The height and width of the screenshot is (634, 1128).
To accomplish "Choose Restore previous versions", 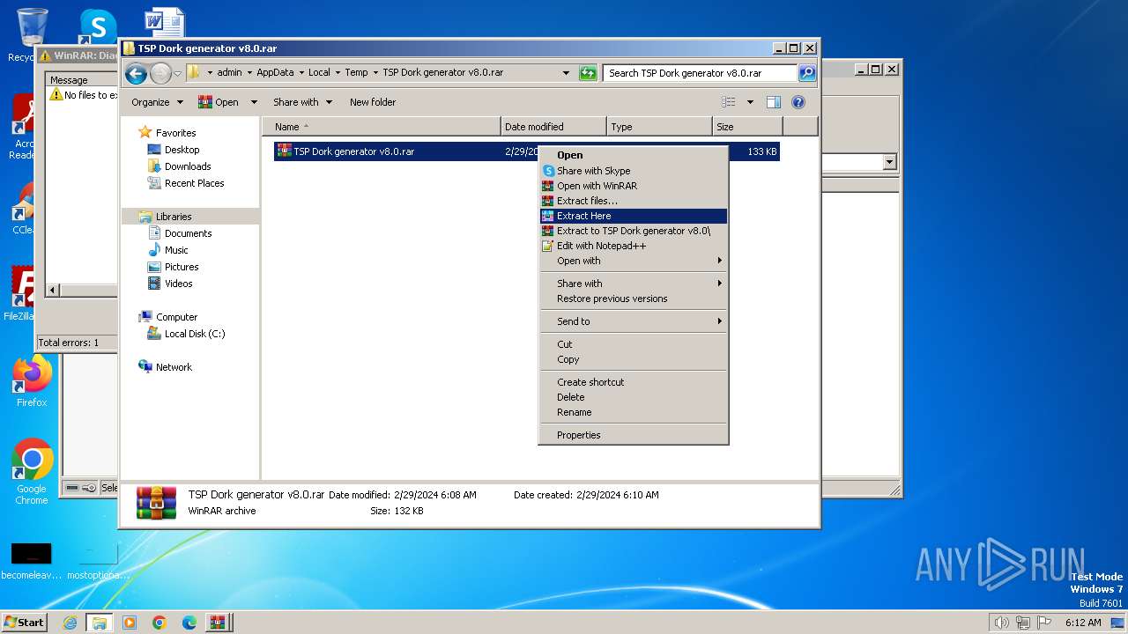I will 634,299.
